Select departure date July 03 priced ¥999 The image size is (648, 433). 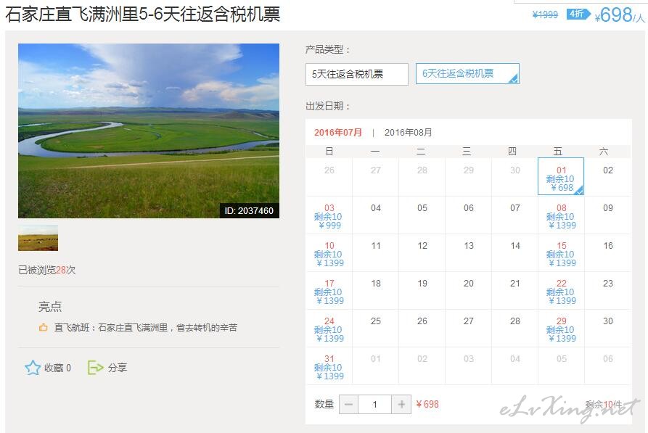click(329, 216)
